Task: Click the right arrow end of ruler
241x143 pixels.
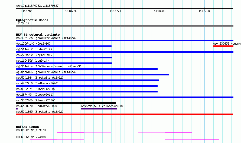Action: pyautogui.click(x=232, y=9)
